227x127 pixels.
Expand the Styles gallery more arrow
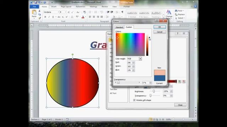click(x=164, y=18)
